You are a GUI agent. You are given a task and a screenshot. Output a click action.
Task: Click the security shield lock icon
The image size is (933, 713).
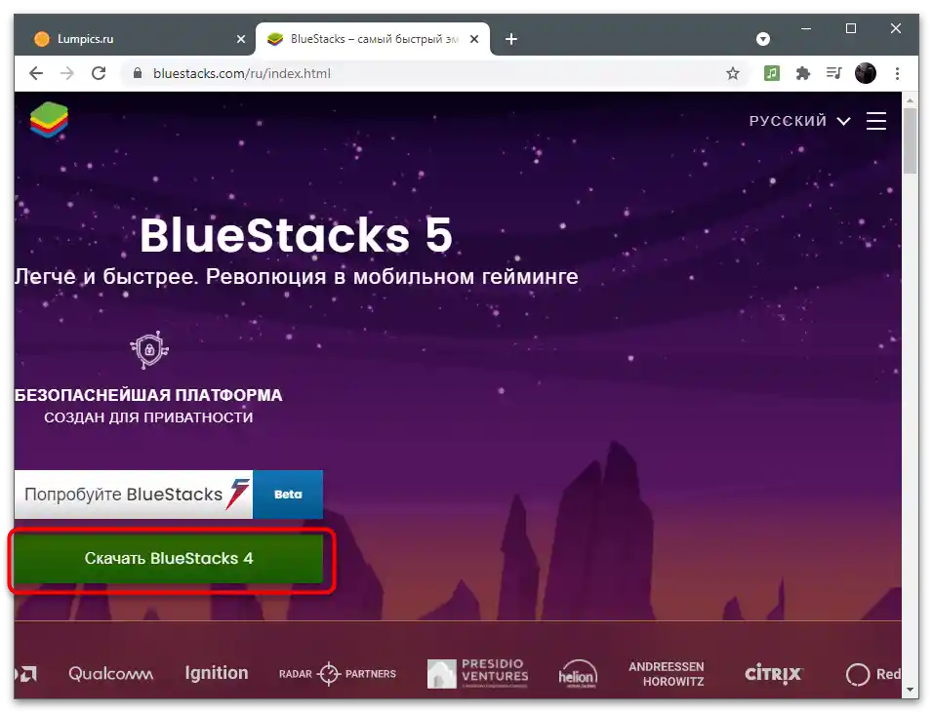click(149, 349)
